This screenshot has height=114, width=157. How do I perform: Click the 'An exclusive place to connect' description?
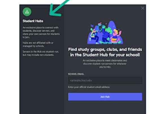click(x=41, y=32)
